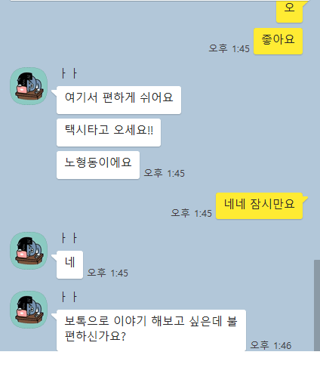The height and width of the screenshot is (392, 320).
Task: Click the sender name above 보톡으로 이야기 message
Action: point(69,297)
